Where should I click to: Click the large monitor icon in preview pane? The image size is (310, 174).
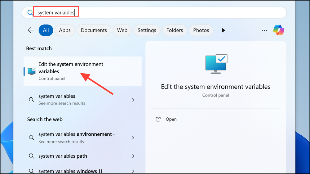(x=216, y=64)
